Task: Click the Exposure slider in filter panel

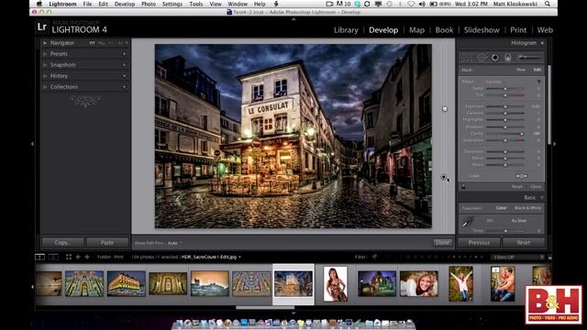Action: [x=505, y=106]
